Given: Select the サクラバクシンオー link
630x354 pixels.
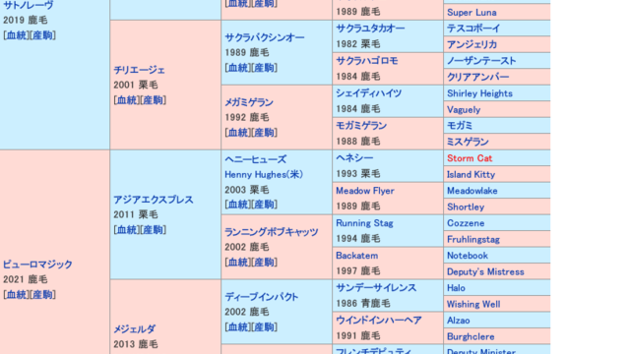Looking at the screenshot, I should pyautogui.click(x=265, y=37).
